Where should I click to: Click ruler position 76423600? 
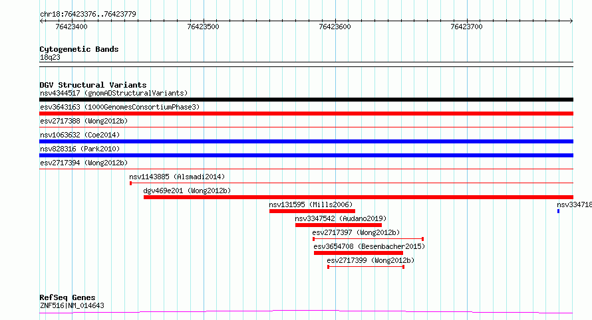click(x=335, y=27)
